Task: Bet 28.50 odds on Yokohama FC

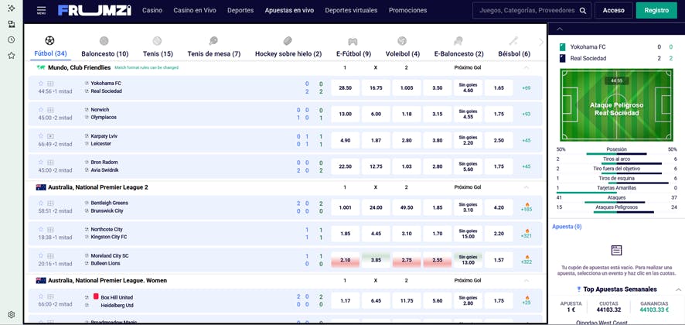Action: (345, 88)
